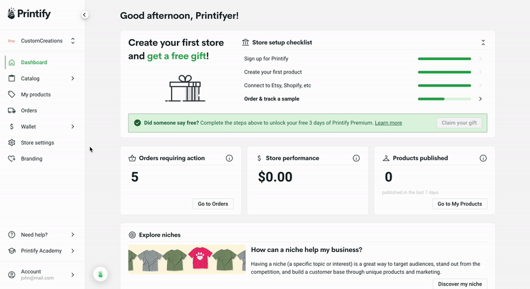Image resolution: width=530 pixels, height=289 pixels.
Task: Open the CustomCreations store switcher
Action: pos(42,41)
